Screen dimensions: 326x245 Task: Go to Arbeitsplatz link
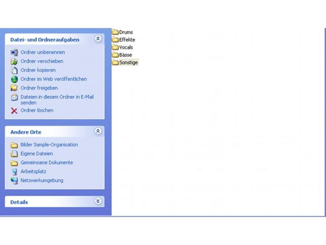(x=33, y=172)
